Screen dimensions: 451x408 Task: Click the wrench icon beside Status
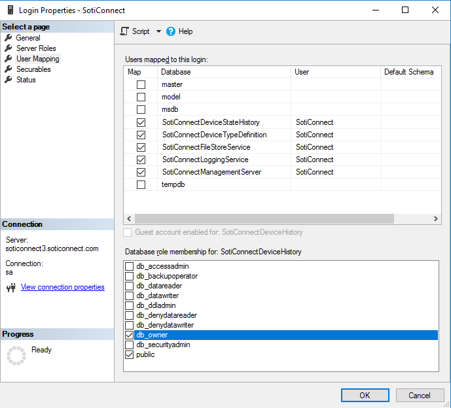click(9, 80)
